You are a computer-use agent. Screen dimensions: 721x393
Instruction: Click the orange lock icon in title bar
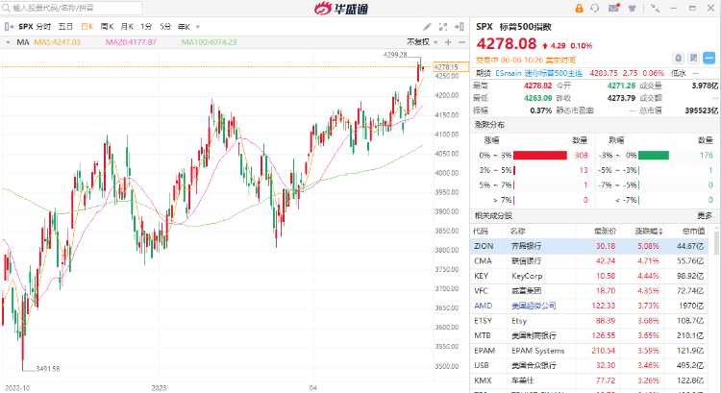coord(579,9)
